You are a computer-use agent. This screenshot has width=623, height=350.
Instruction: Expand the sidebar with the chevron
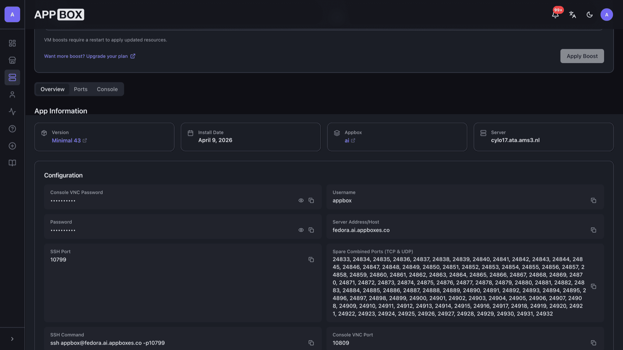click(x=12, y=339)
